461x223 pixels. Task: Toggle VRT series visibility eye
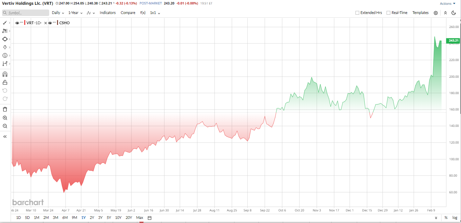17,23
